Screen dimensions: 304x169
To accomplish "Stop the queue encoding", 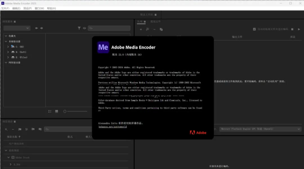I will [x=292, y=29].
